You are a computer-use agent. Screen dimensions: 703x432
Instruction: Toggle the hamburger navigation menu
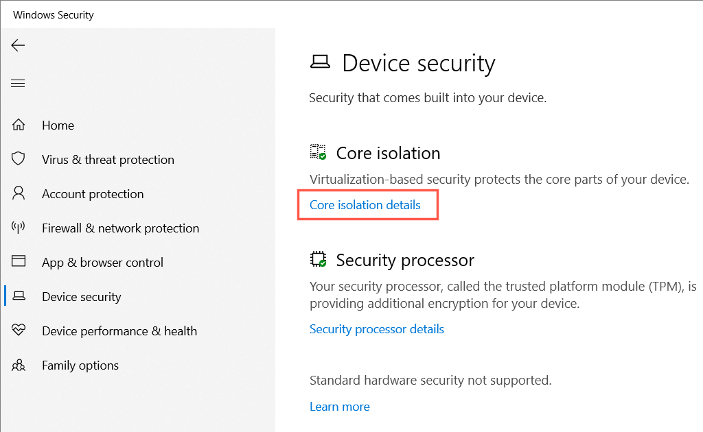pos(18,84)
